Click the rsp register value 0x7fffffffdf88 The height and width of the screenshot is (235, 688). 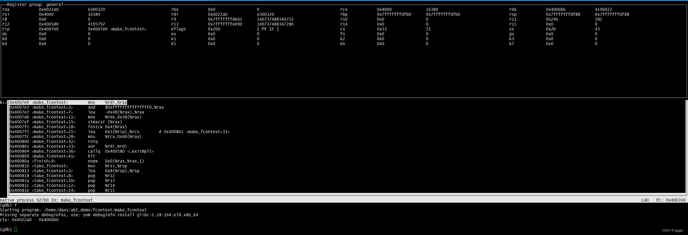tap(563, 14)
